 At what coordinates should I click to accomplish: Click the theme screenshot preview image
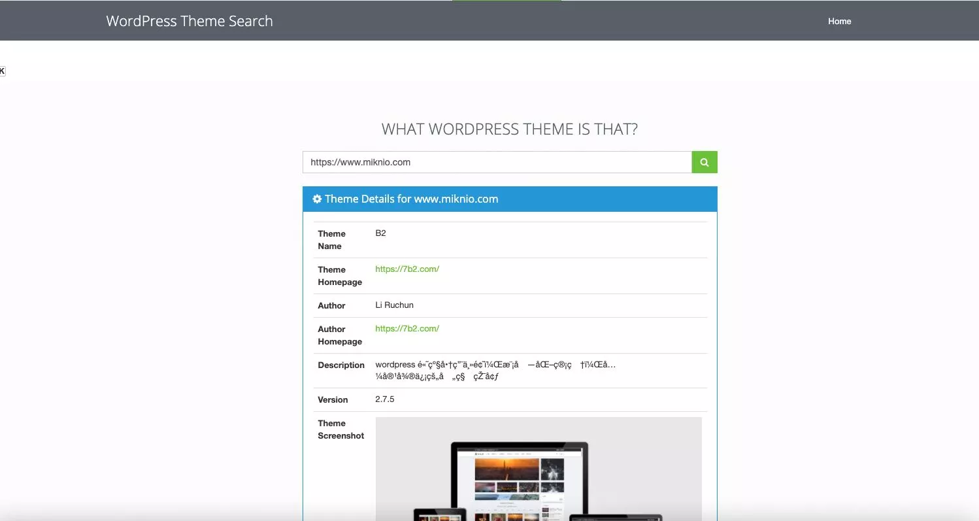(x=539, y=469)
